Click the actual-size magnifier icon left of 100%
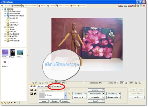148x107 pixels. click(x=126, y=83)
